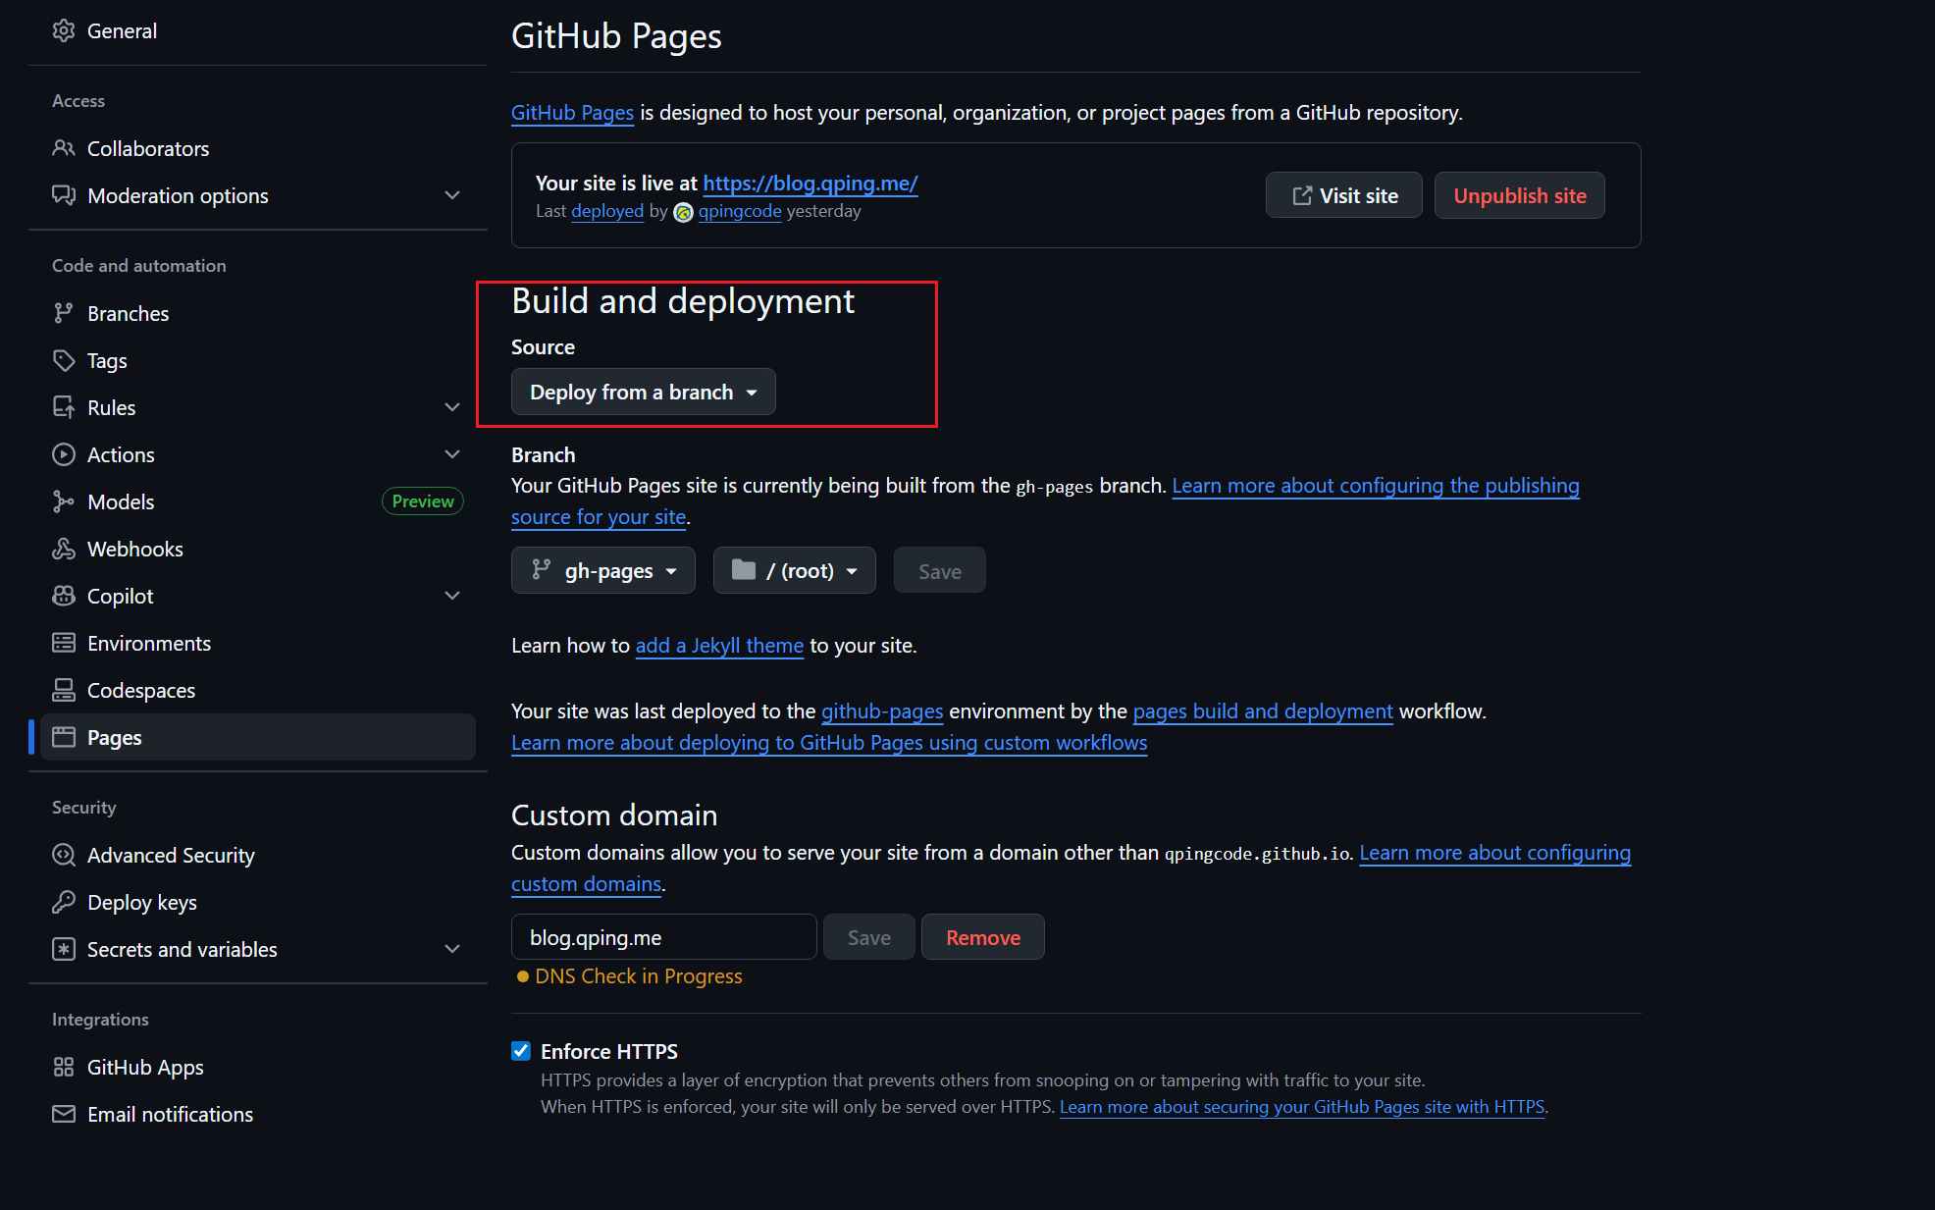Click the branch icon in gh-pages selector
Viewport: 1935px width, 1210px height.
(x=542, y=570)
